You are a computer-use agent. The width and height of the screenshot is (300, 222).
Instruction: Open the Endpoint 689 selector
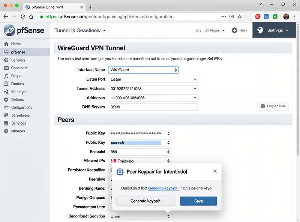[x=139, y=152]
